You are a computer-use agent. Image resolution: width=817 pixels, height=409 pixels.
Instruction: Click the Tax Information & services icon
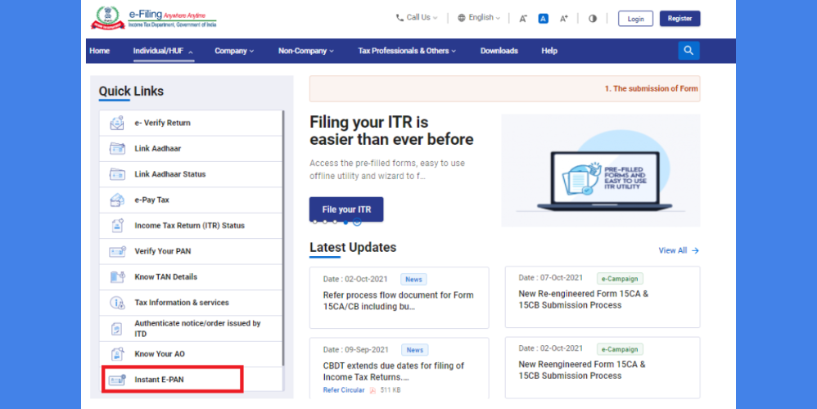[x=117, y=303]
